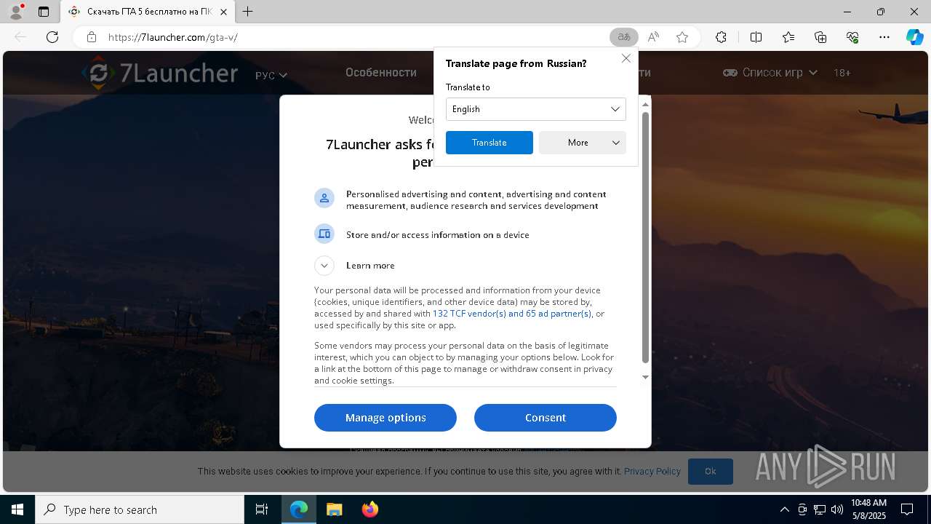View site information lock icon
Screen dimensions: 931x524
click(91, 37)
